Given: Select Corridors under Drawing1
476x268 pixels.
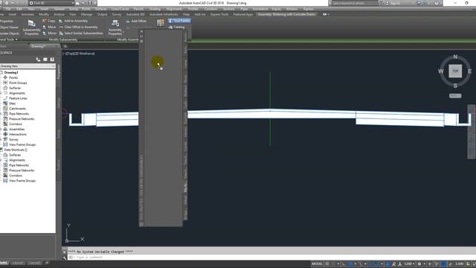Looking at the screenshot, I should point(16,124).
